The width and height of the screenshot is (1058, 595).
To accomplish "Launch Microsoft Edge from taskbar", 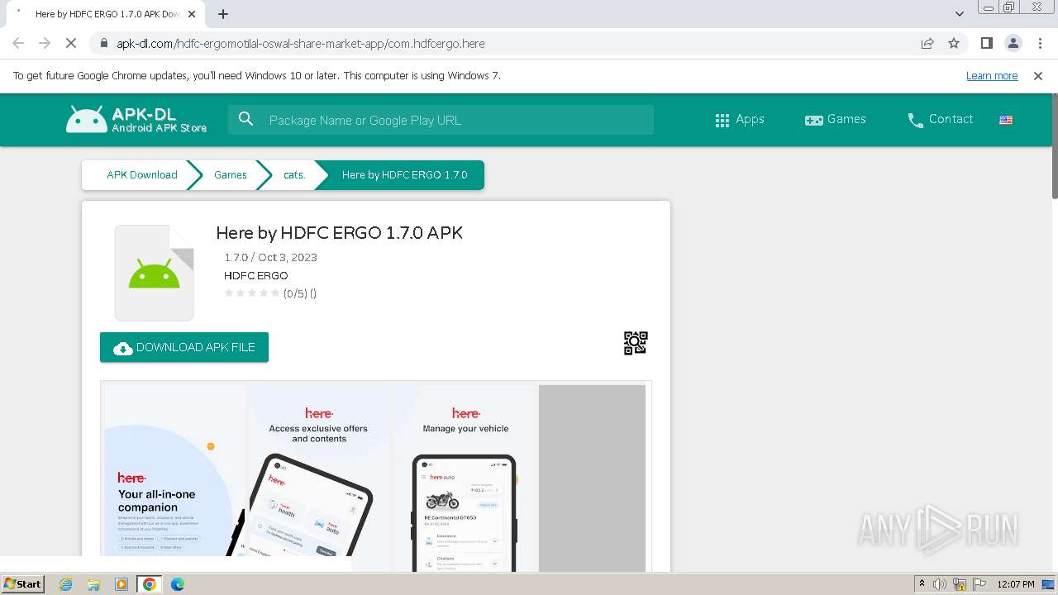I will (178, 584).
